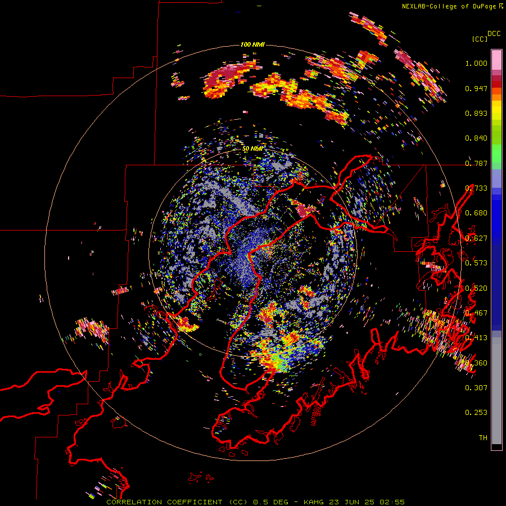This screenshot has width=506, height=506.
Task: Click the 0.627 legend value
Action: tap(476, 238)
